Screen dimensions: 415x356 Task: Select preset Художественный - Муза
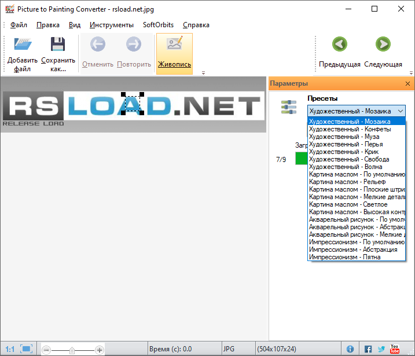point(357,137)
